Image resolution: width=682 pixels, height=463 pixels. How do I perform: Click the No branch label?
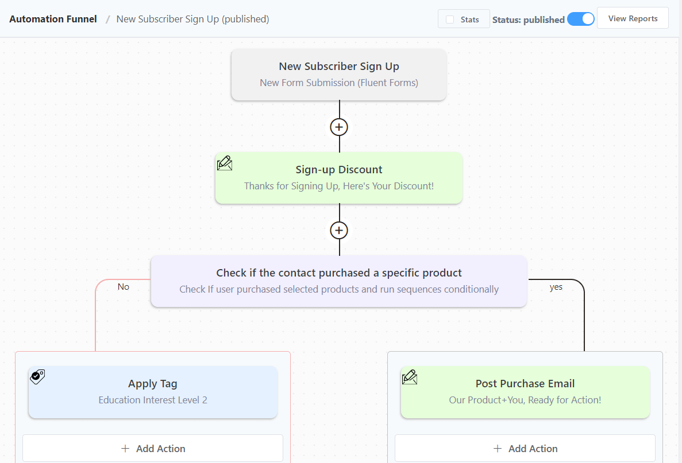pos(123,286)
